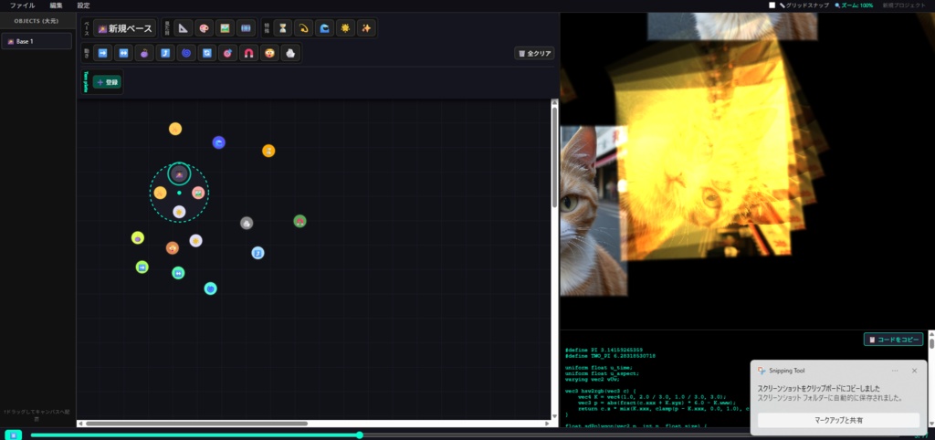The image size is (935, 440).
Task: Click the timeline playback slider handle
Action: click(x=360, y=435)
